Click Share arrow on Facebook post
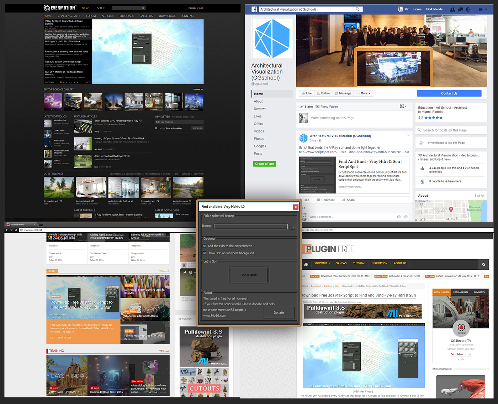Screen dimensions: 498x404 344,200
